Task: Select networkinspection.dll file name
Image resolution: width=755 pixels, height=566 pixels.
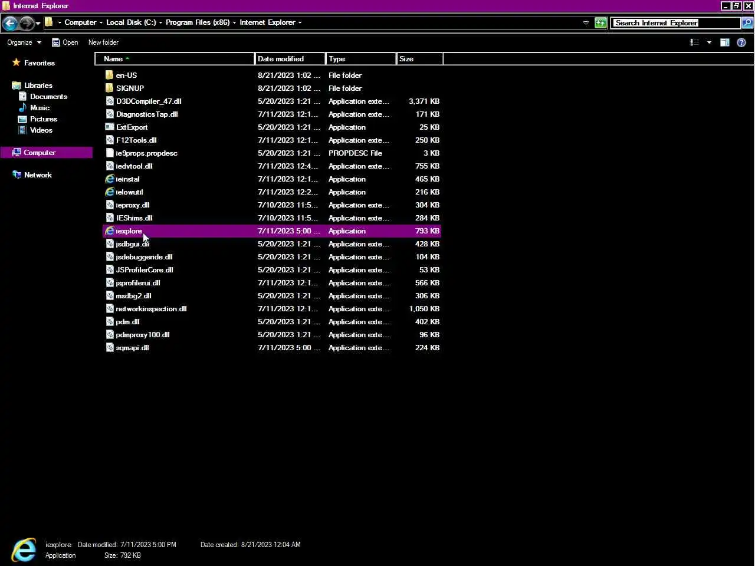Action: tap(151, 309)
